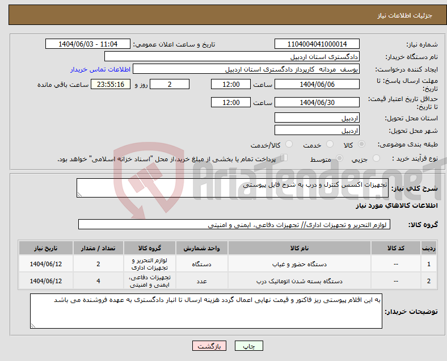Select the خدمت radio button
Screen dimensions: 447x361
(330, 144)
